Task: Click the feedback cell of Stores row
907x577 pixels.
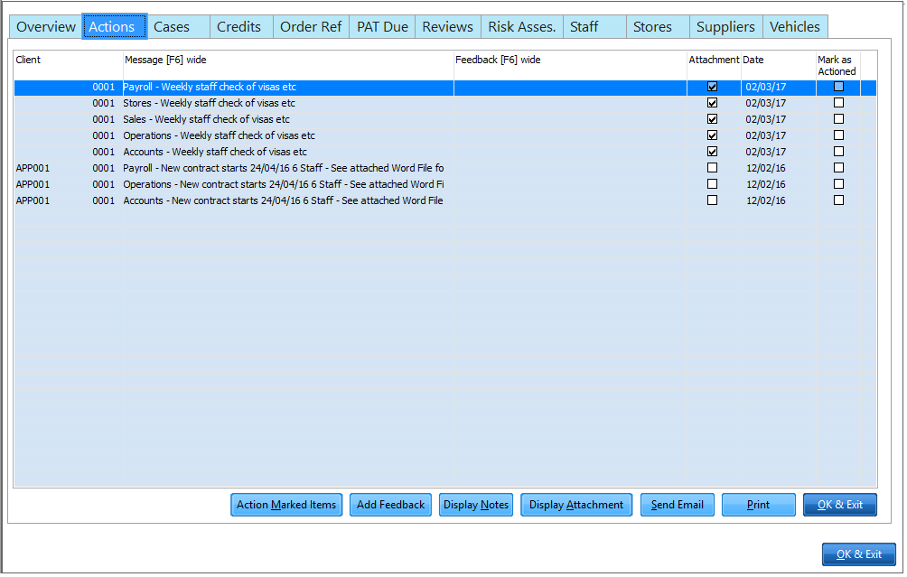Action: point(570,103)
